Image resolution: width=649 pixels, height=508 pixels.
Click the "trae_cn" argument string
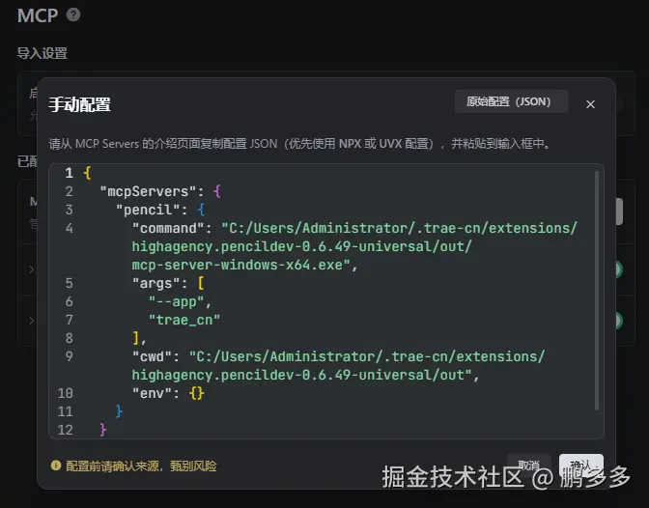[x=184, y=320]
